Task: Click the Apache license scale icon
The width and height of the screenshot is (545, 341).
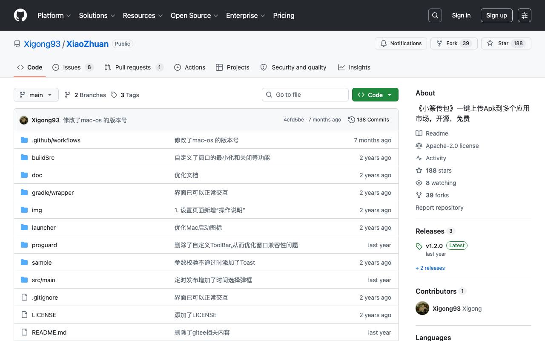Action: [419, 145]
